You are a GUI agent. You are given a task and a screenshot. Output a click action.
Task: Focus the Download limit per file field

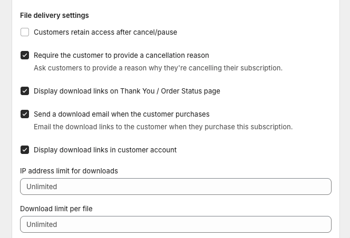click(x=176, y=224)
